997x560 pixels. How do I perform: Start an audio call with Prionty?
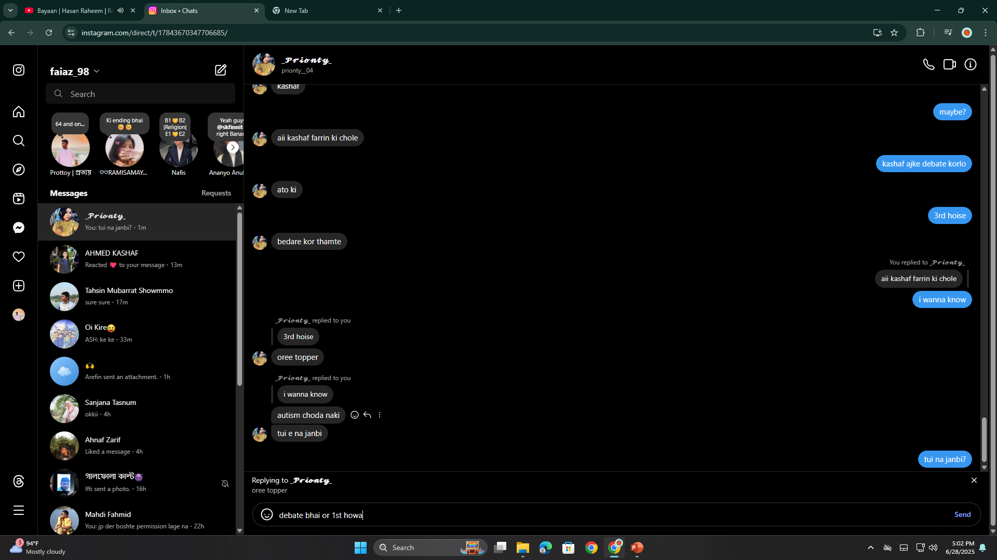pos(928,64)
